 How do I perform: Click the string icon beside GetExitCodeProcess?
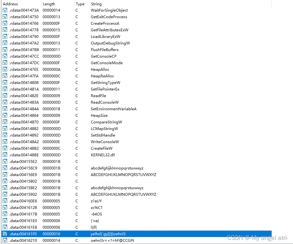[x=5, y=17]
